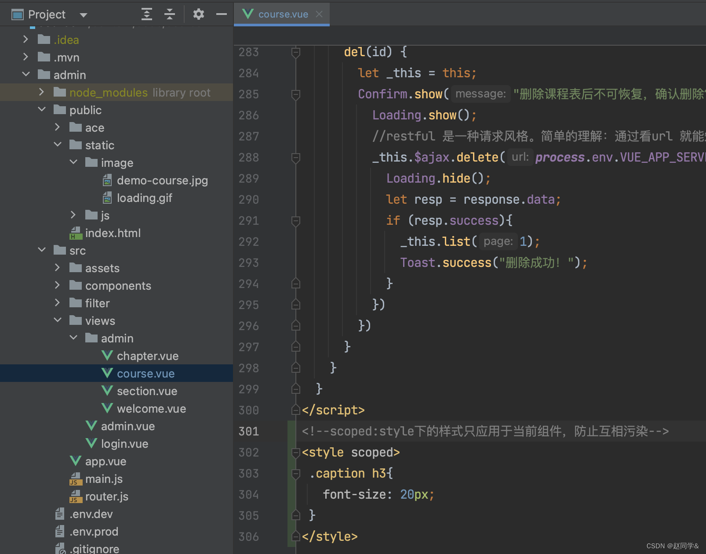
Task: Open admin.vue file
Action: [128, 426]
